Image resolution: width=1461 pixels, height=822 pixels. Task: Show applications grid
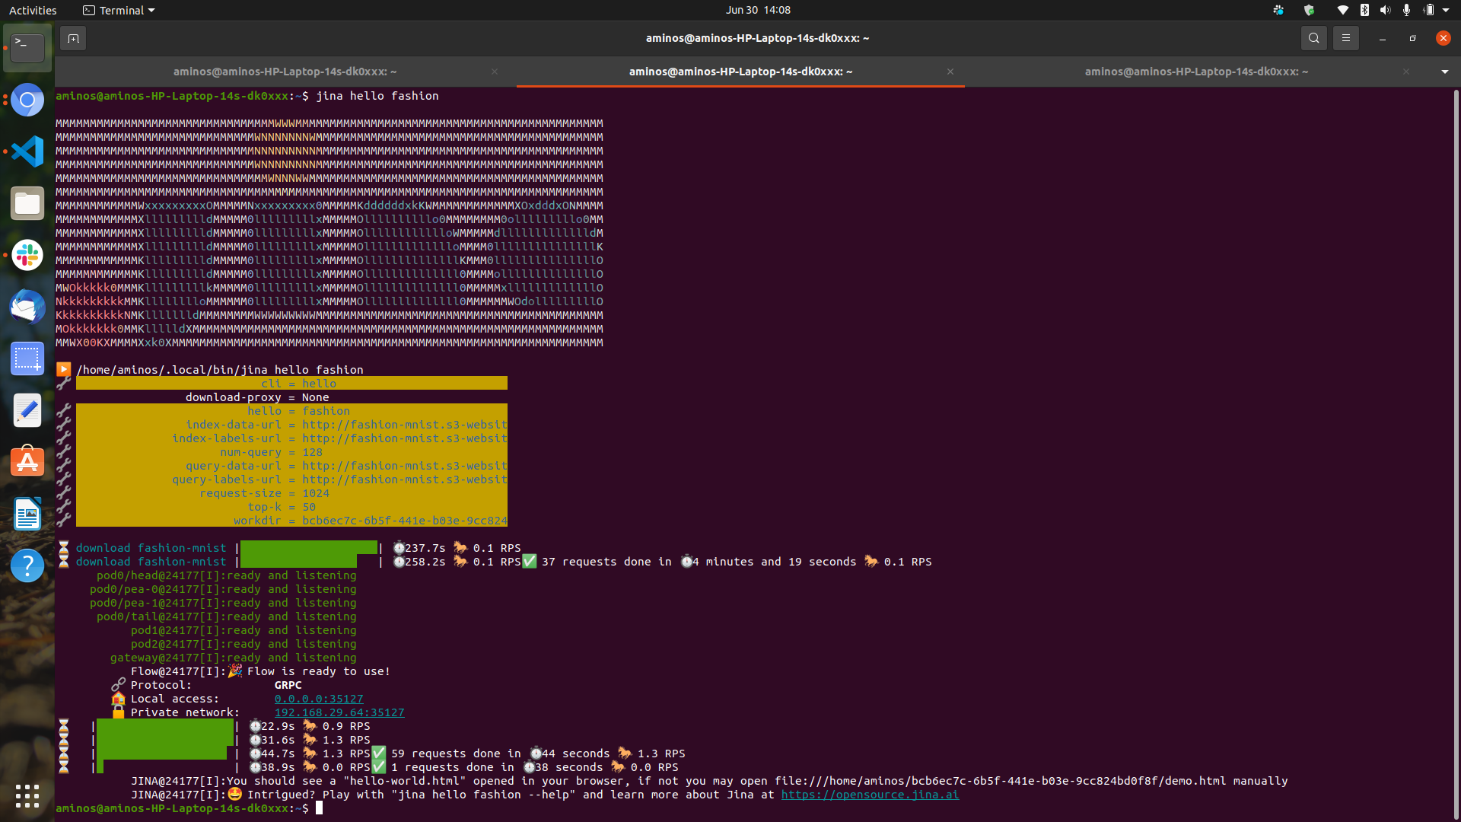point(27,796)
